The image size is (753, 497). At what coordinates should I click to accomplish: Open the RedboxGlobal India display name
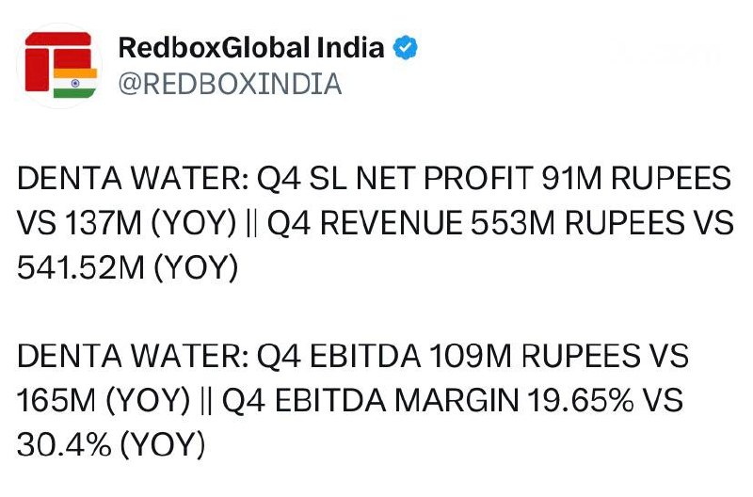click(251, 48)
